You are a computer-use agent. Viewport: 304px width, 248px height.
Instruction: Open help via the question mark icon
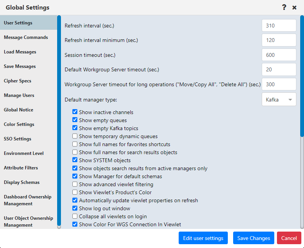pyautogui.click(x=284, y=7)
